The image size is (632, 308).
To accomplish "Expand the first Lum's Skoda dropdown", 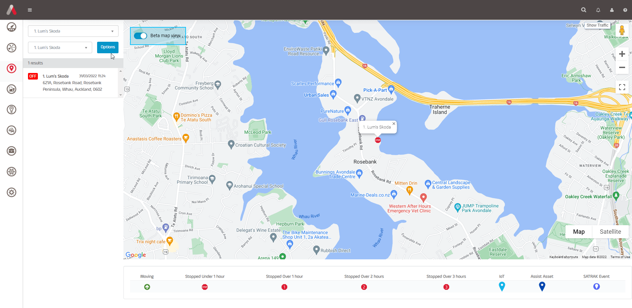I will (73, 31).
